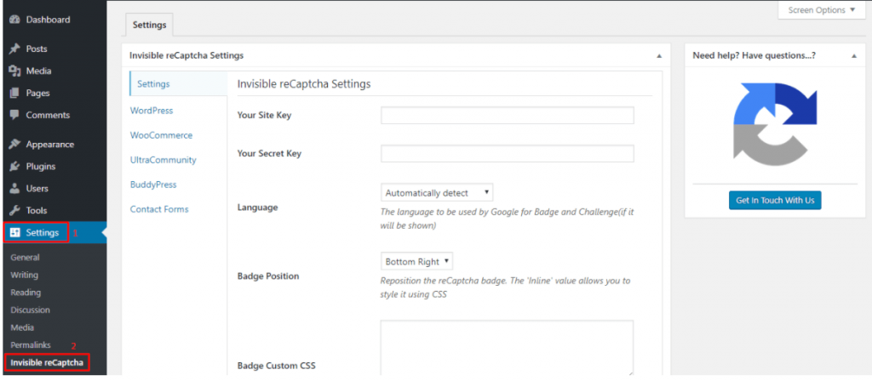Collapse Invisible reCaptcha Settings box

659,56
